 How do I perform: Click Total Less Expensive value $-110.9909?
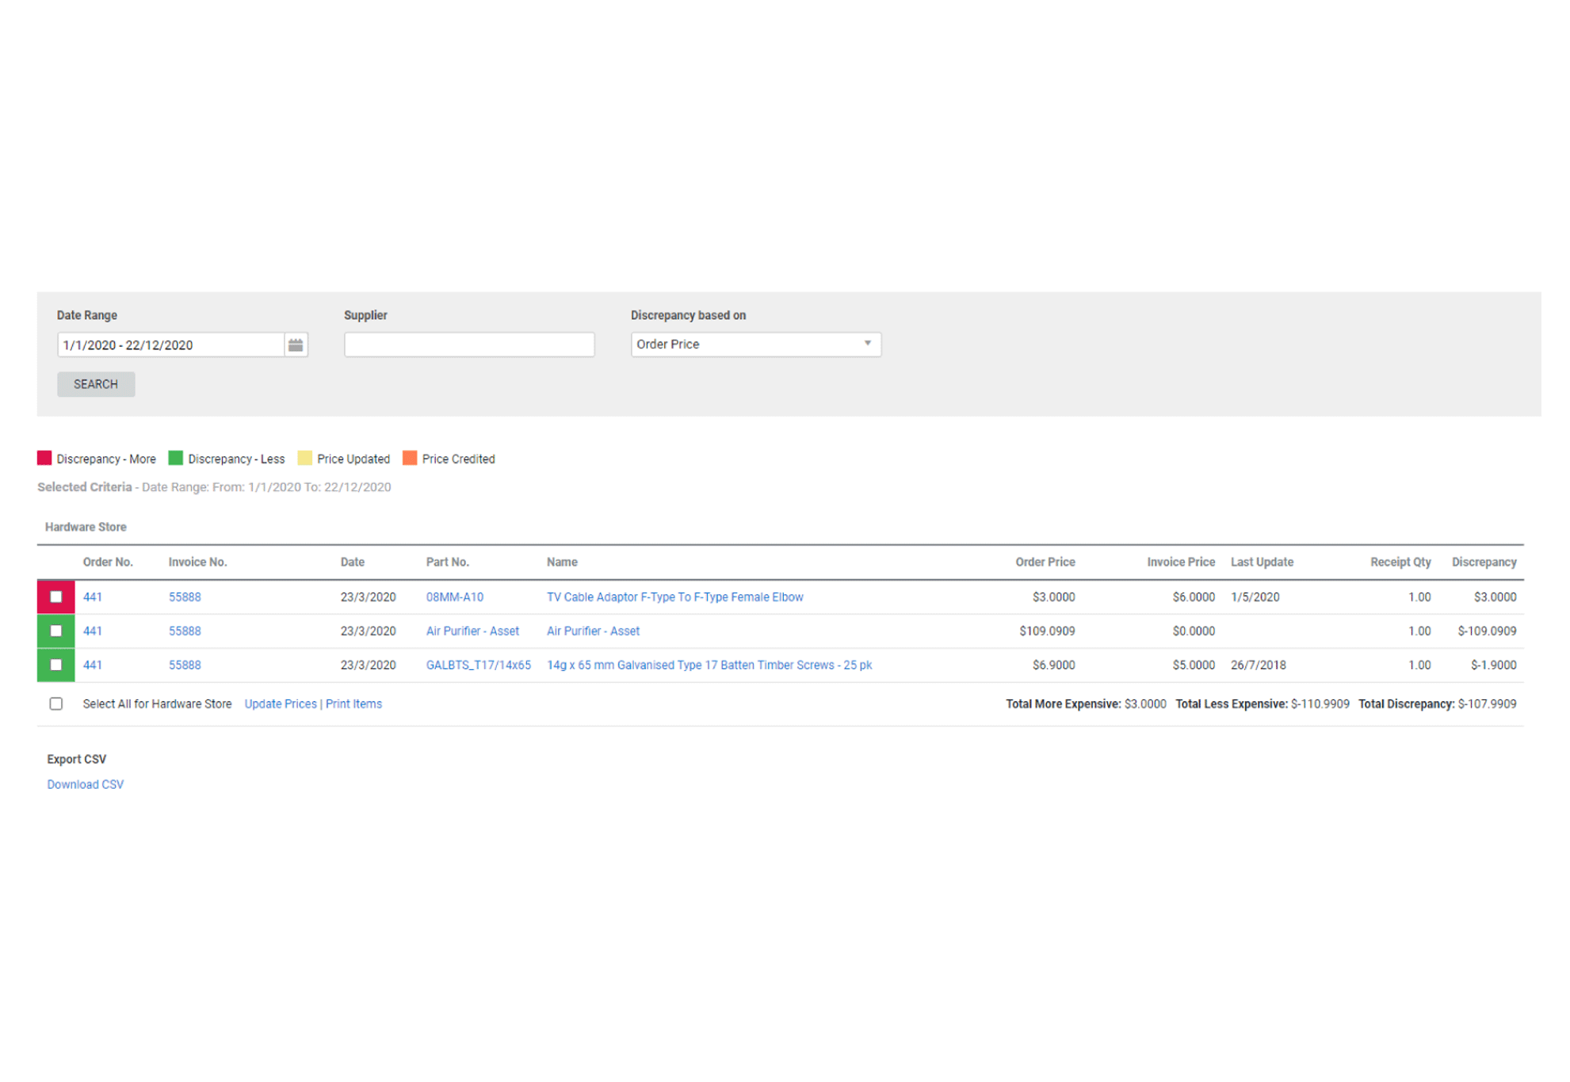1320,704
